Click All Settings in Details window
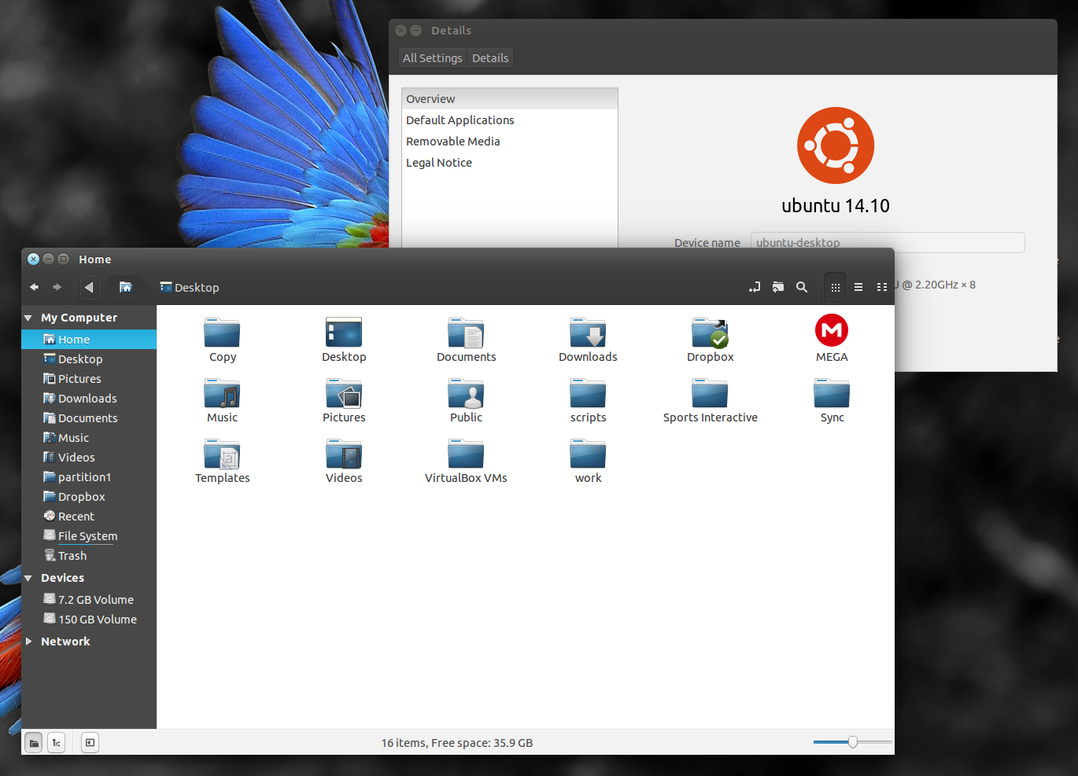 [x=432, y=58]
